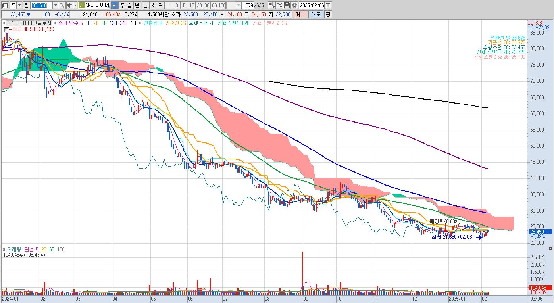Viewport: 554px width, 303px height.
Task: Click the stock code 361610 input field
Action: [x=42, y=5]
